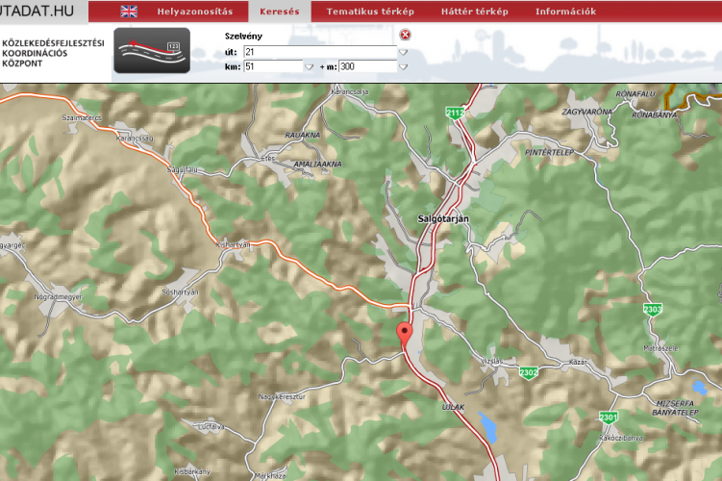Open the km value dropdown arrow

tap(309, 67)
